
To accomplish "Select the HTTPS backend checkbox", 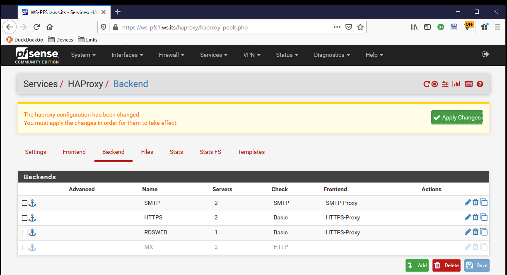I will coord(24,218).
